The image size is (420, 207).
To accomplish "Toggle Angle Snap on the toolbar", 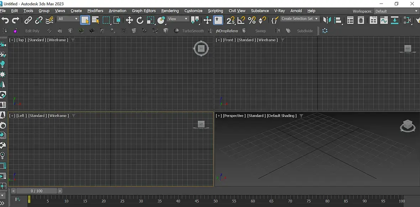I will [241, 20].
